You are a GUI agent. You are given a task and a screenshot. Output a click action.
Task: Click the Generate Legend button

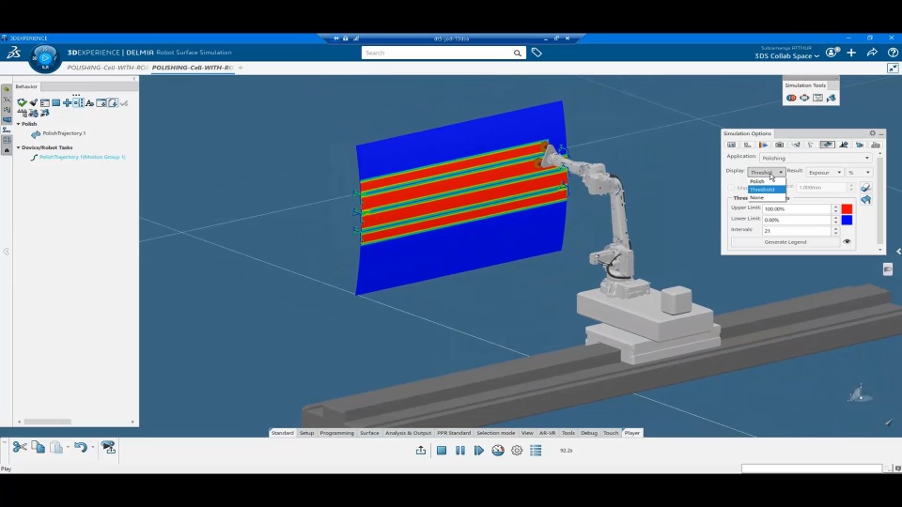pyautogui.click(x=785, y=242)
